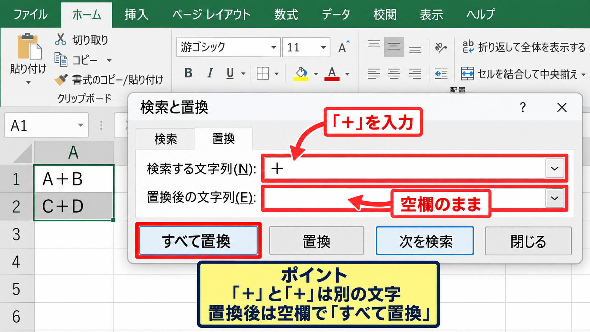This screenshot has height=332, width=590.
Task: Click the 閉じる button
Action: coord(528,241)
